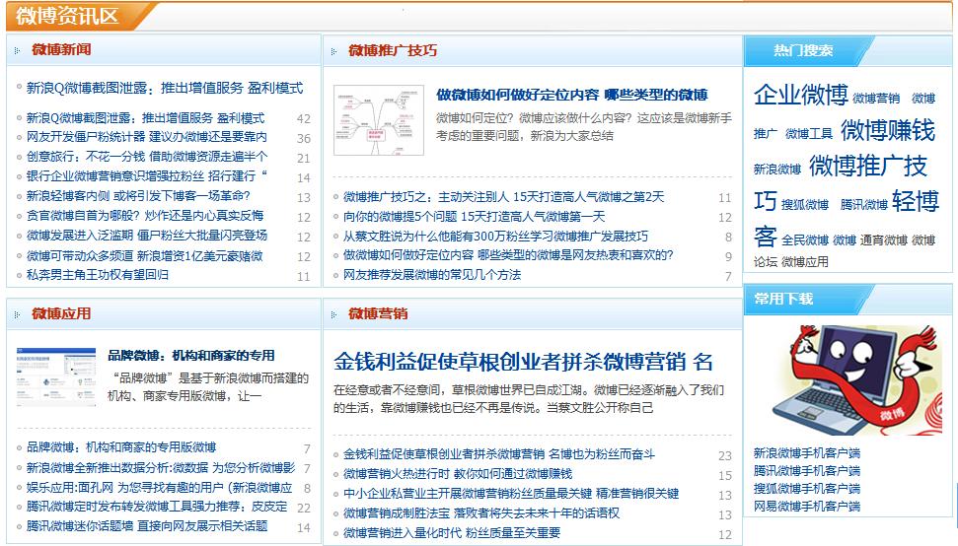Download 腾讯微博手机客户端
The image size is (958, 546).
pyautogui.click(x=806, y=470)
